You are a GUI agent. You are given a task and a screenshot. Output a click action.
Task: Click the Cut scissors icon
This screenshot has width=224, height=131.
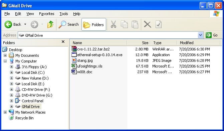coord(114,24)
